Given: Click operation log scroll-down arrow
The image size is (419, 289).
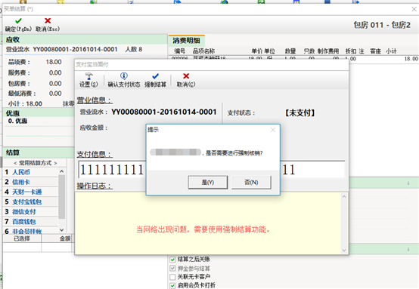Looking at the screenshot, I should tap(344, 251).
